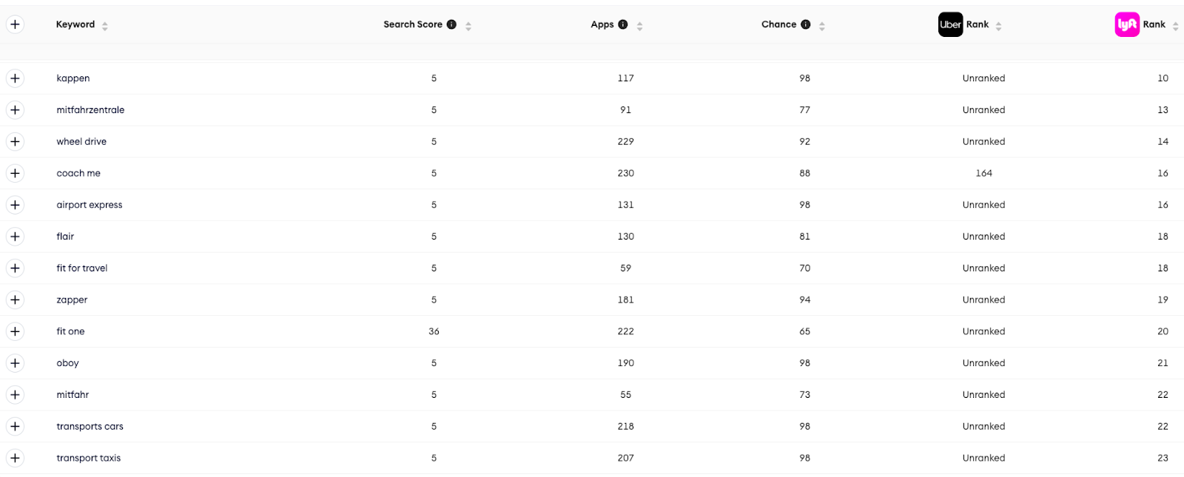
Task: Sort the Chance column using arrows
Action: coord(822,26)
